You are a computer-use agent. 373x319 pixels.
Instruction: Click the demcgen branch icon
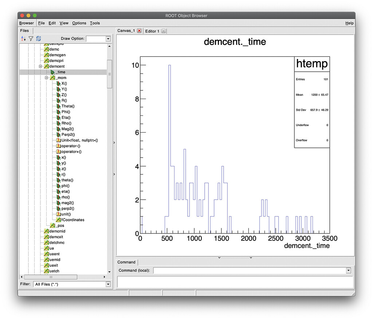pos(47,55)
